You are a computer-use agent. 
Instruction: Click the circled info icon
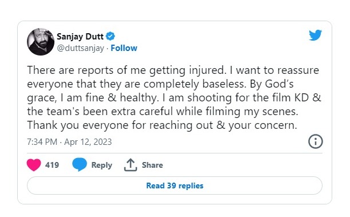point(316,141)
